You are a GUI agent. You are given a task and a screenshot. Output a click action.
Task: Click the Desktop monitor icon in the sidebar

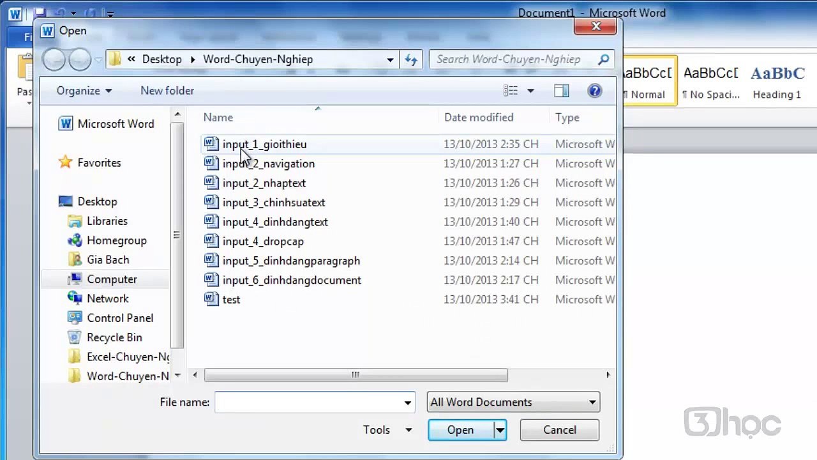66,201
